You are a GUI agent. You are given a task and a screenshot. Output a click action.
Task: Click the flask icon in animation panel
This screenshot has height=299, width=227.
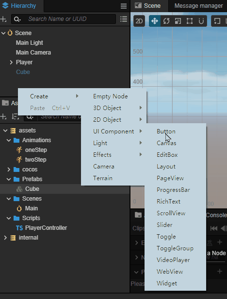210,243
